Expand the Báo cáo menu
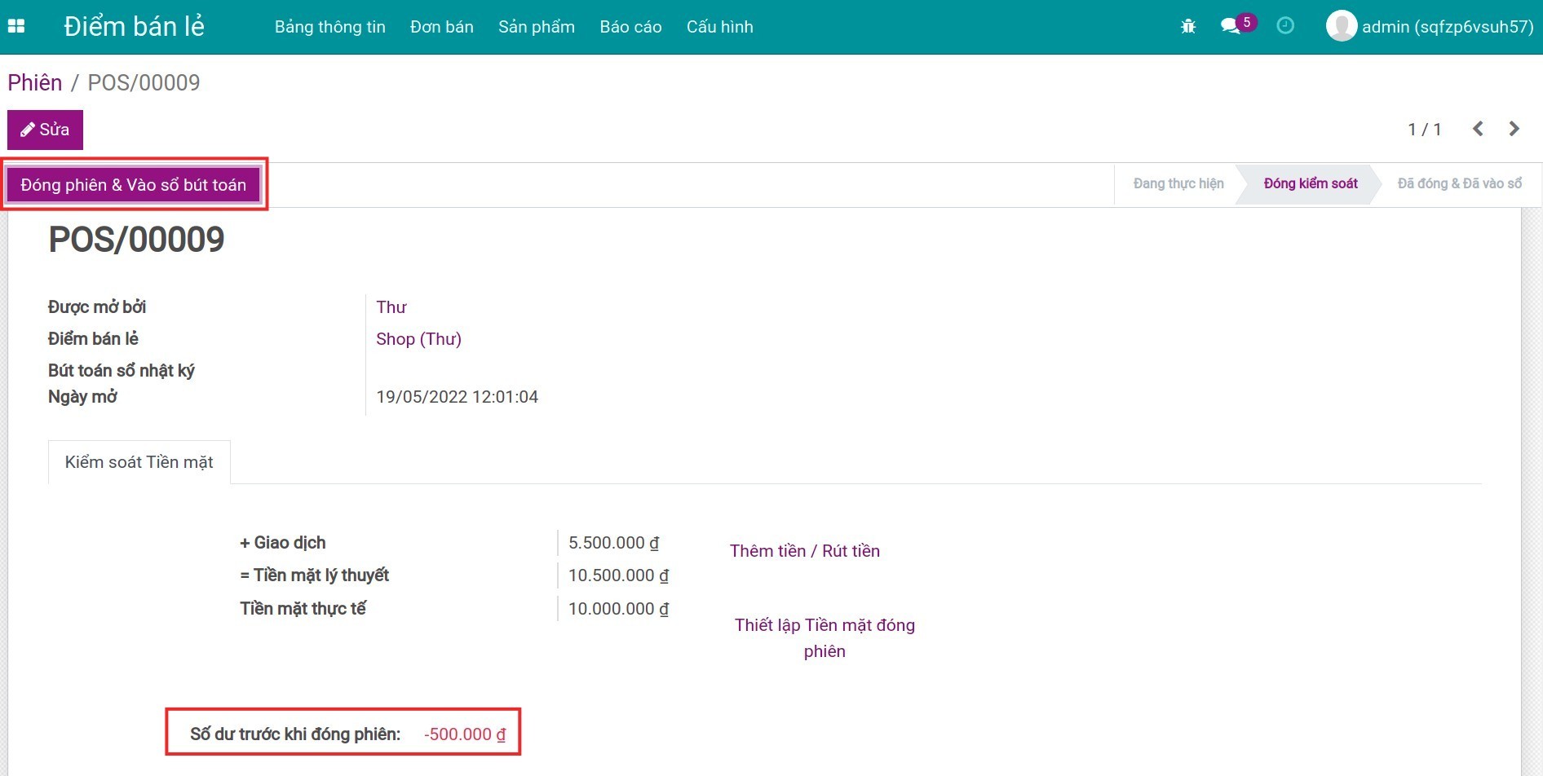The image size is (1543, 776). point(630,27)
